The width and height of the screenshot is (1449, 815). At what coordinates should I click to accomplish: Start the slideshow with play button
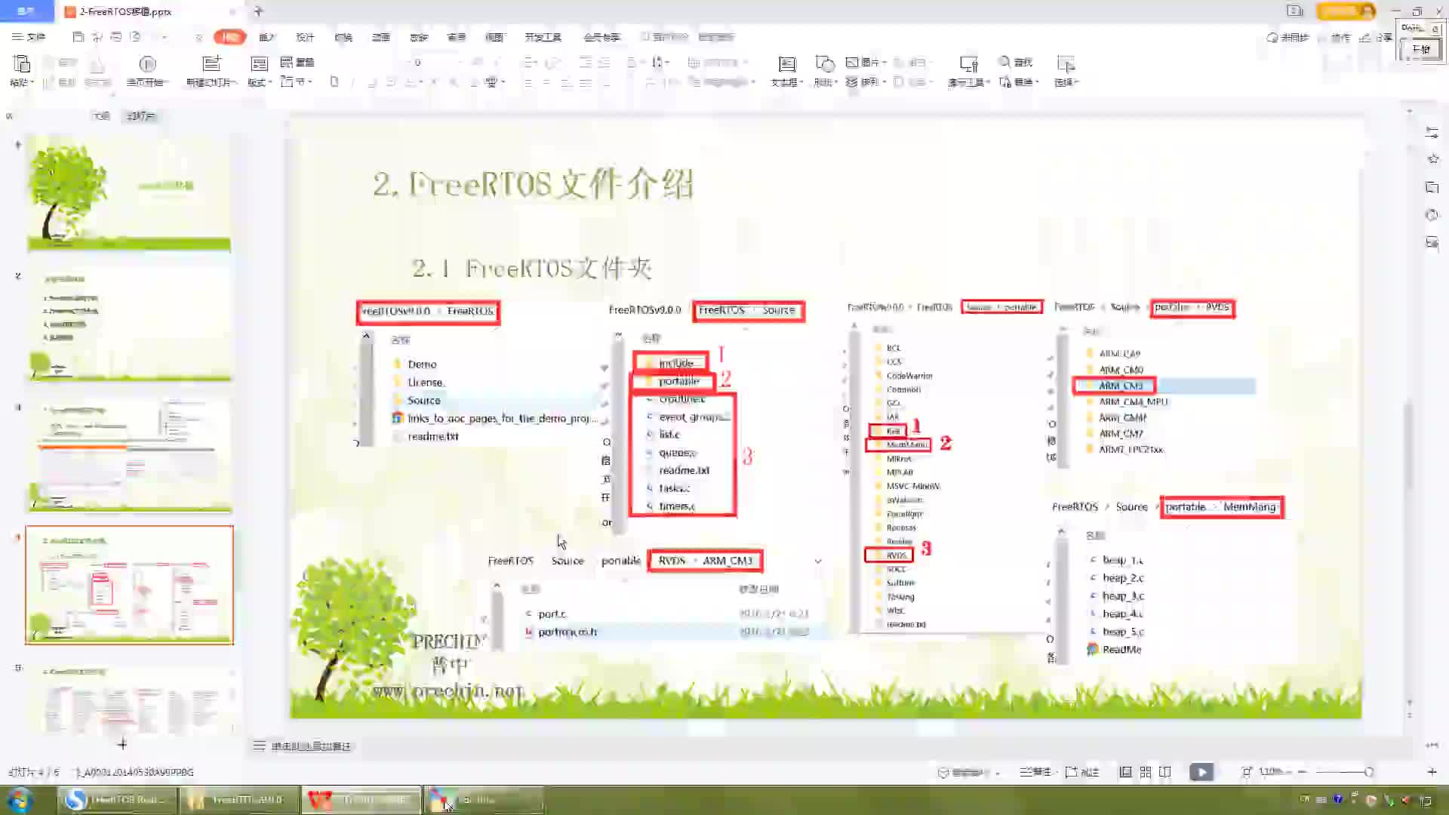pos(1201,771)
